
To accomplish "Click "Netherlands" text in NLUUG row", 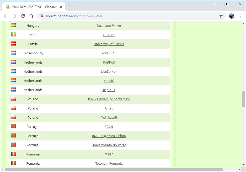I will [x=33, y=81].
